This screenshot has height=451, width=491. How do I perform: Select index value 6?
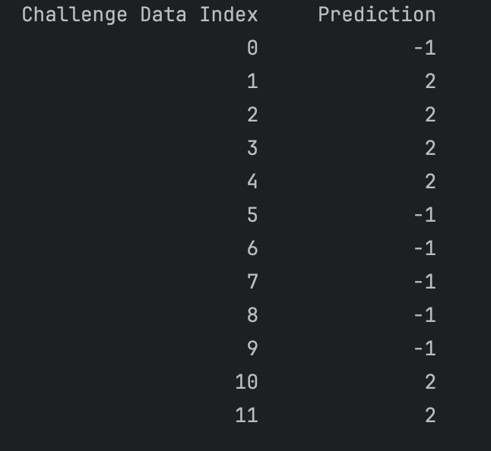(252, 248)
